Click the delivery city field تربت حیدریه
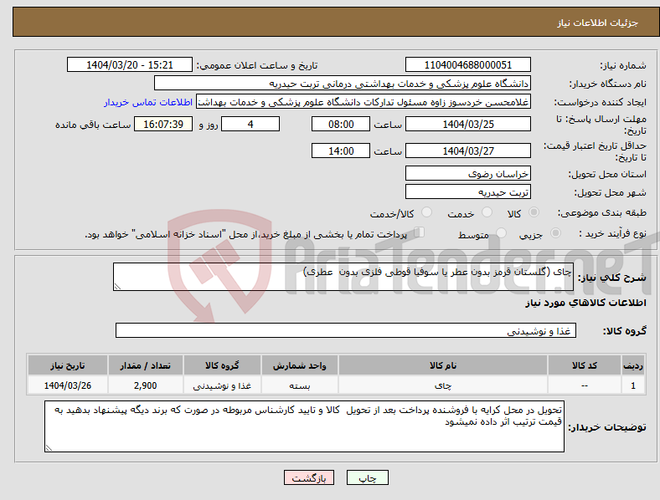 point(467,192)
